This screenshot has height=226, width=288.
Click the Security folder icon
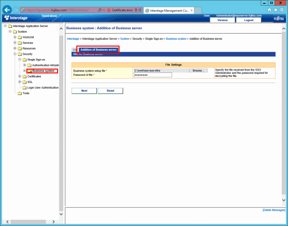(x=20, y=54)
